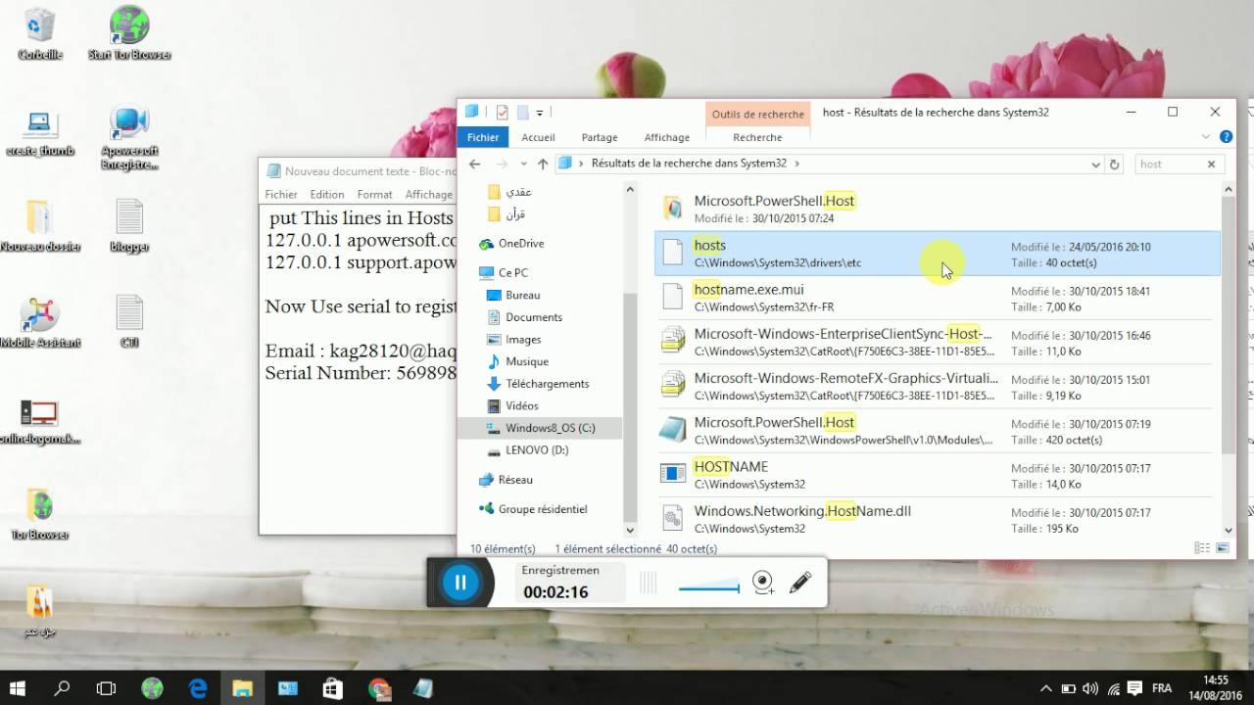Select the LENOVO (D:) drive

point(536,450)
